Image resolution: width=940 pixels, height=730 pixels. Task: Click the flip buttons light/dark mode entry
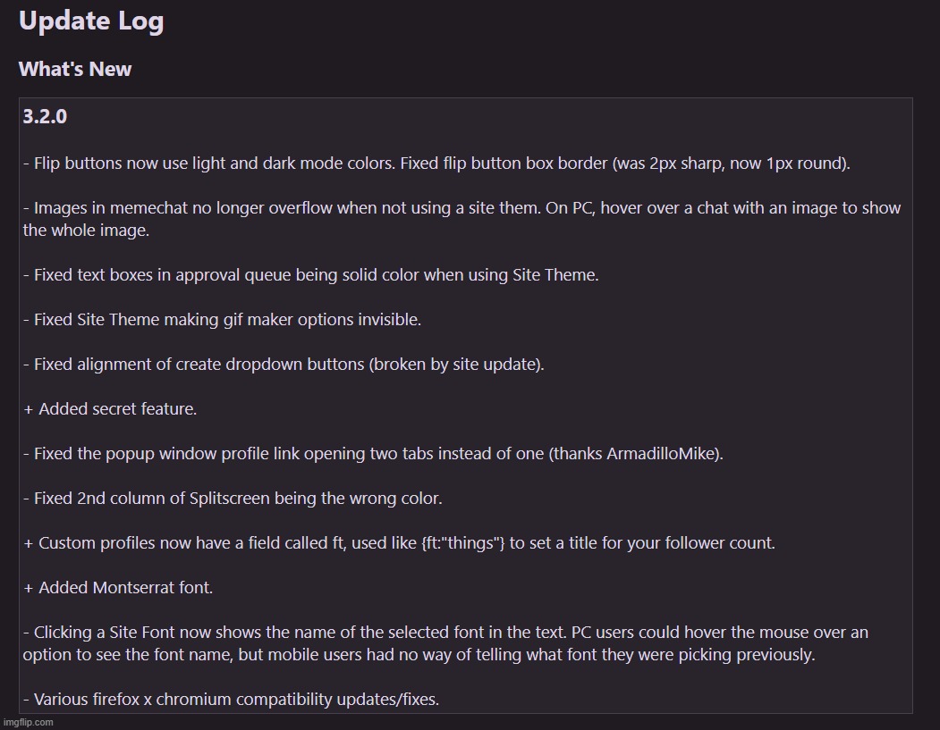[436, 164]
